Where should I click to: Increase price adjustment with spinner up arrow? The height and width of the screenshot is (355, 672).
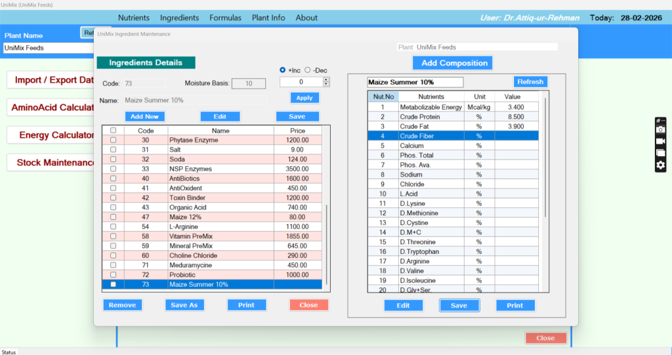(326, 79)
